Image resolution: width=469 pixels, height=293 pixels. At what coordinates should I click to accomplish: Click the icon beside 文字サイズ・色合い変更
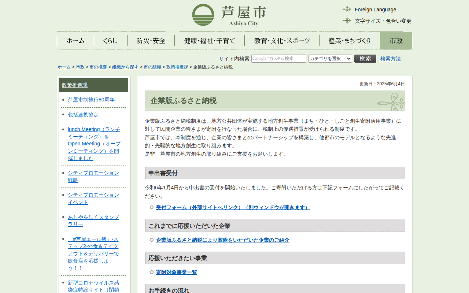347,21
